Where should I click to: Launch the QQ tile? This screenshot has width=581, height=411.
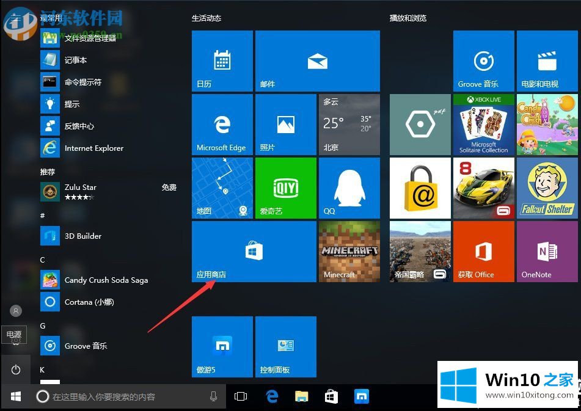(x=349, y=188)
